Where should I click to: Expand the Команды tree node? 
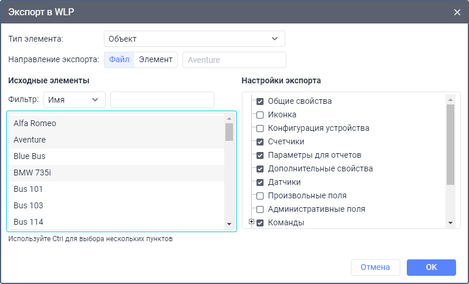(x=251, y=222)
